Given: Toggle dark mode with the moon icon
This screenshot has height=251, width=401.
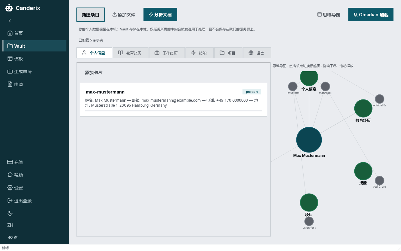Looking at the screenshot, I should point(10,213).
